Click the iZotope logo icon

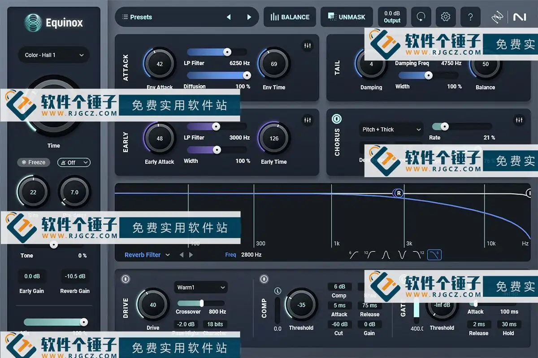(498, 17)
